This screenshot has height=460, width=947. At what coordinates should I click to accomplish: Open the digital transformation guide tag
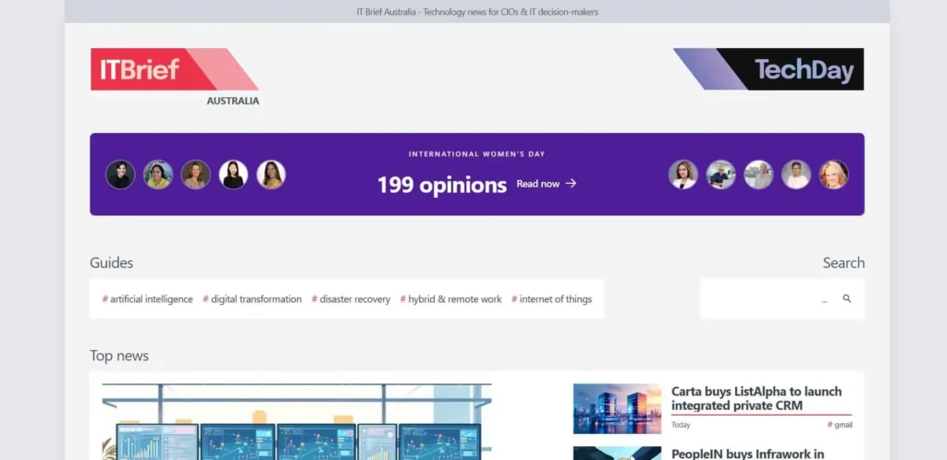pos(252,299)
